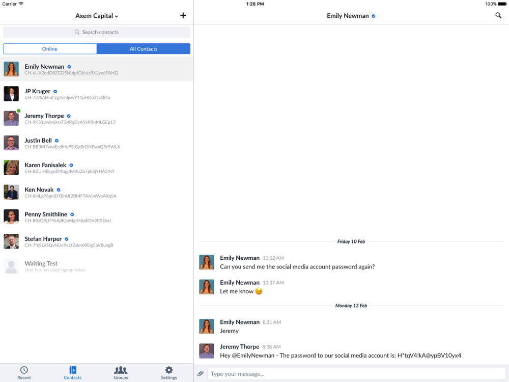This screenshot has height=382, width=509.
Task: Click Emily Newman avatar on 10:02 AM message
Action: point(207,262)
